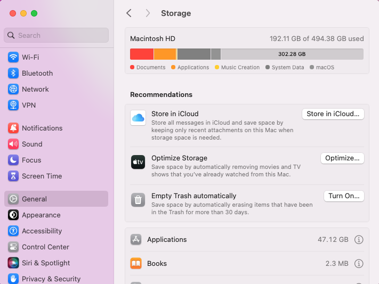
Task: Click the Network globe icon
Action: pos(13,89)
